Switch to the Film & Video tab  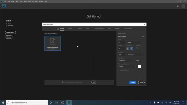point(128,29)
